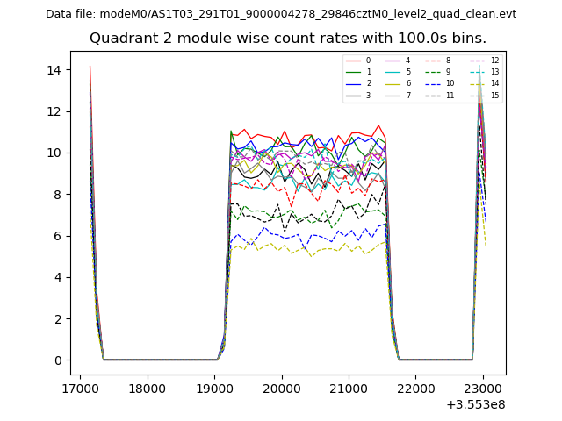Click the red dashed legend line for module 8
This screenshot has height=421, width=562.
click(x=432, y=61)
